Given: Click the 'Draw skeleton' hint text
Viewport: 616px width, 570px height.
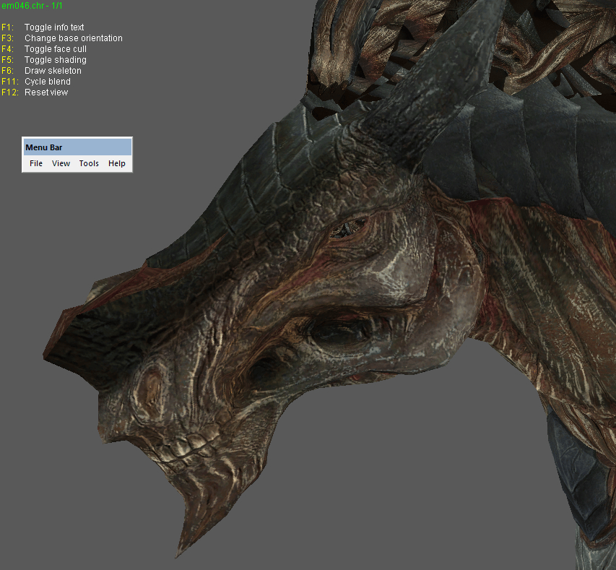Looking at the screenshot, I should point(53,71).
